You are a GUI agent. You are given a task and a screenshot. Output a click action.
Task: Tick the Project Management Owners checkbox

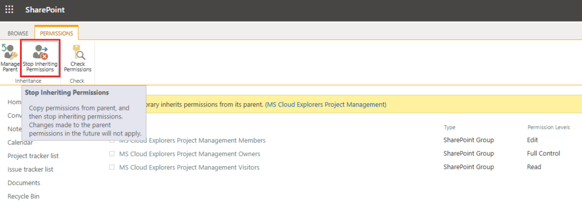(112, 154)
